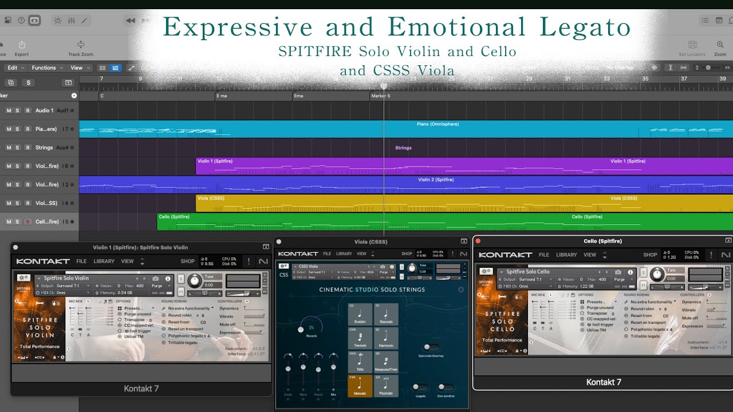This screenshot has height=412, width=733.
Task: Open SHOP in Violin Kontakt window
Action: [188, 261]
